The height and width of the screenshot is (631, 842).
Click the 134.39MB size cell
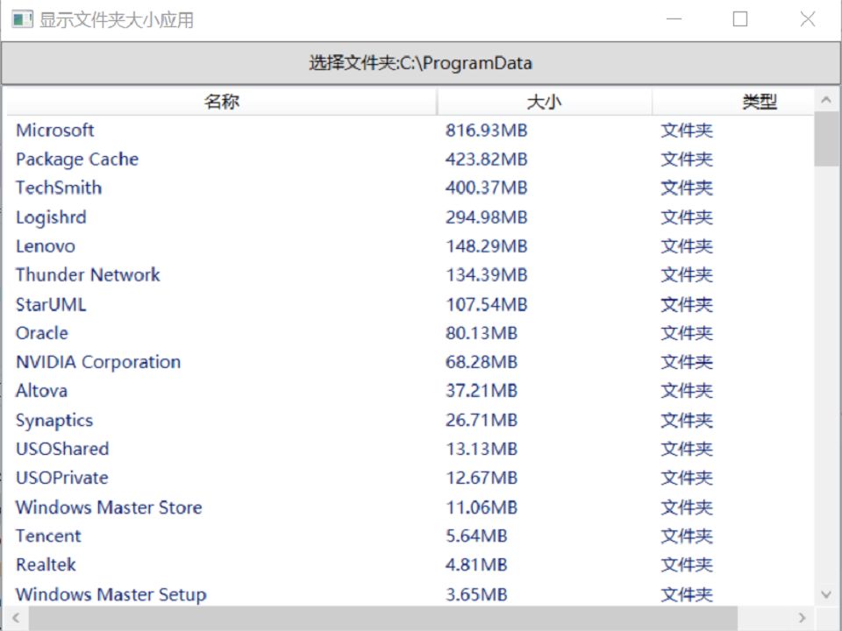pyautogui.click(x=487, y=274)
